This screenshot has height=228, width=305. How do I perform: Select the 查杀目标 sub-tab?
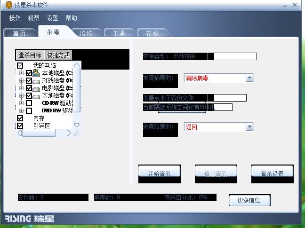click(x=30, y=55)
